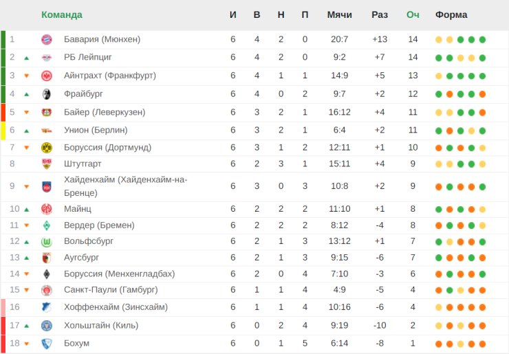Click the Айнтрахт (Франкфурт) crest icon
This screenshot has width=509, height=354.
[x=47, y=76]
